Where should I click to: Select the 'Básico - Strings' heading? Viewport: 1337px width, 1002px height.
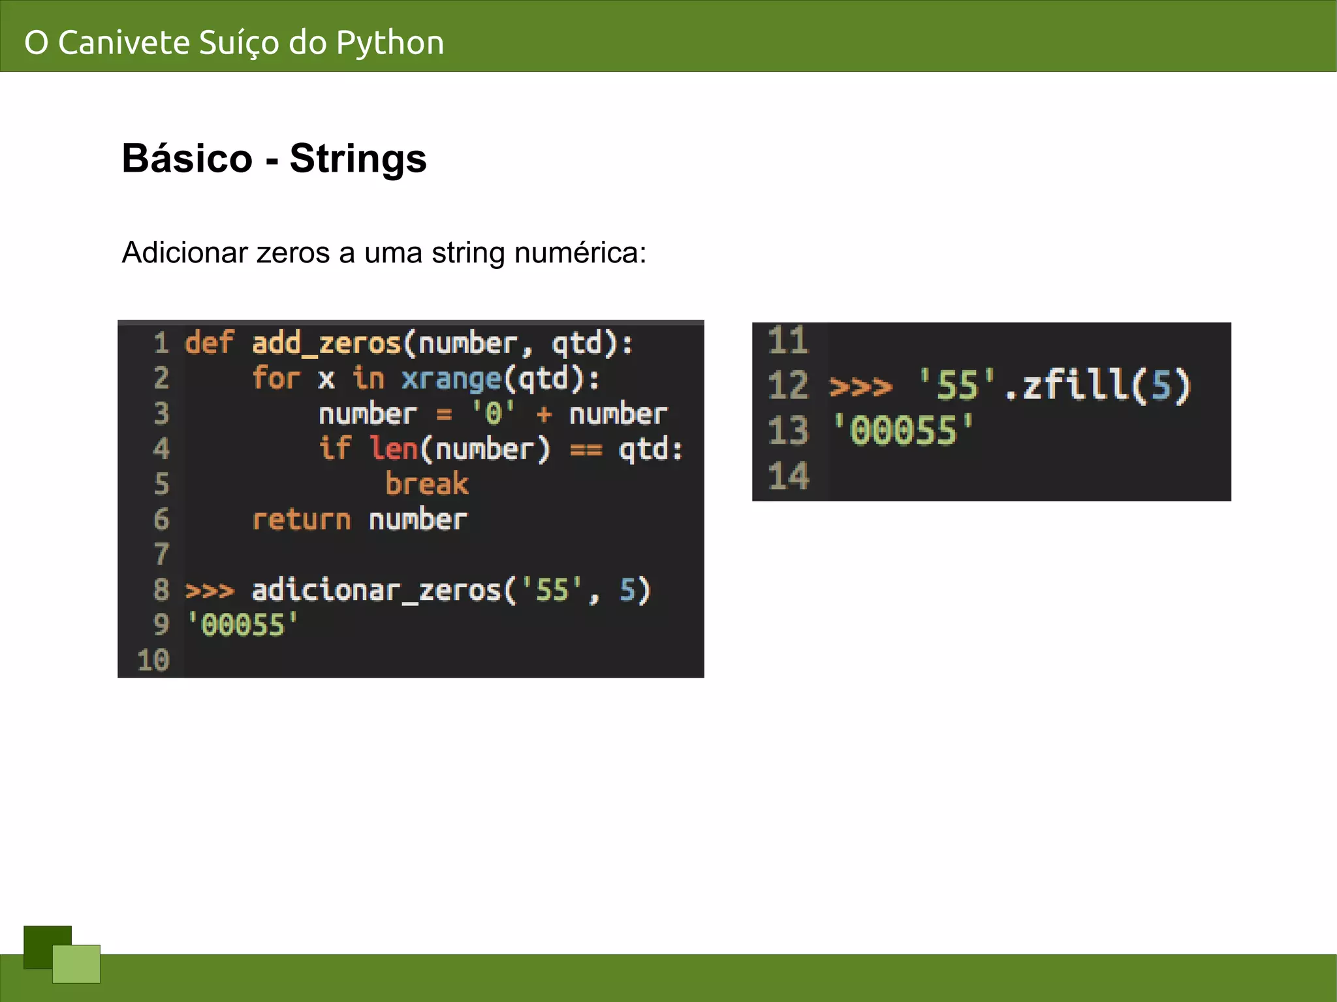point(274,159)
